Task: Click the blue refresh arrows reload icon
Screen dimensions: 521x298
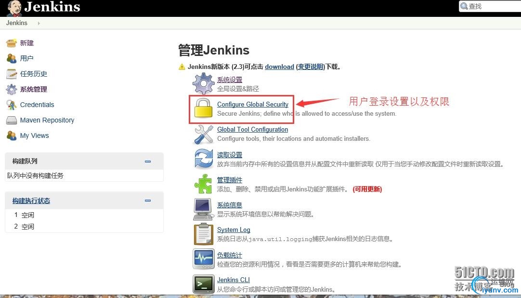Action: [x=203, y=158]
